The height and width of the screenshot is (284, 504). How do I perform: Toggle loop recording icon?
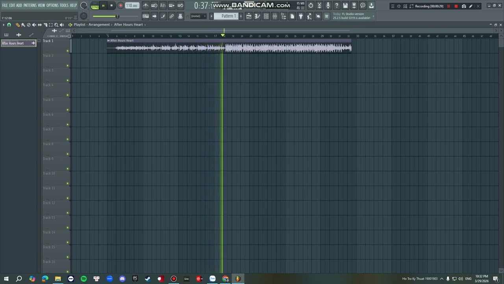[180, 6]
